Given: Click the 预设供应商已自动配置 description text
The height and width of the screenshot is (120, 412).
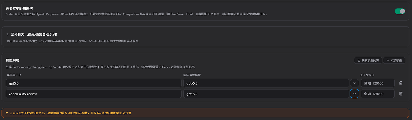Looking at the screenshot, I should click(73, 41).
